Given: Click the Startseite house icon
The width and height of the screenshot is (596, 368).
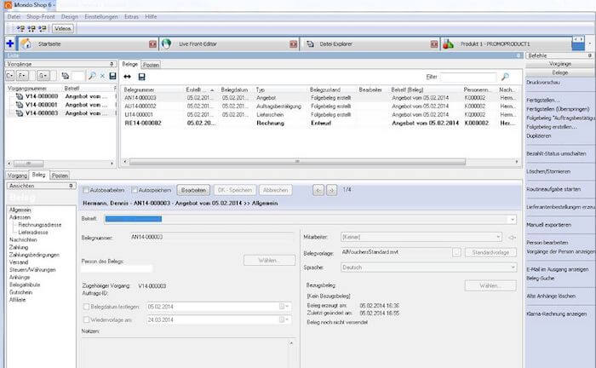Looking at the screenshot, I should (26, 44).
